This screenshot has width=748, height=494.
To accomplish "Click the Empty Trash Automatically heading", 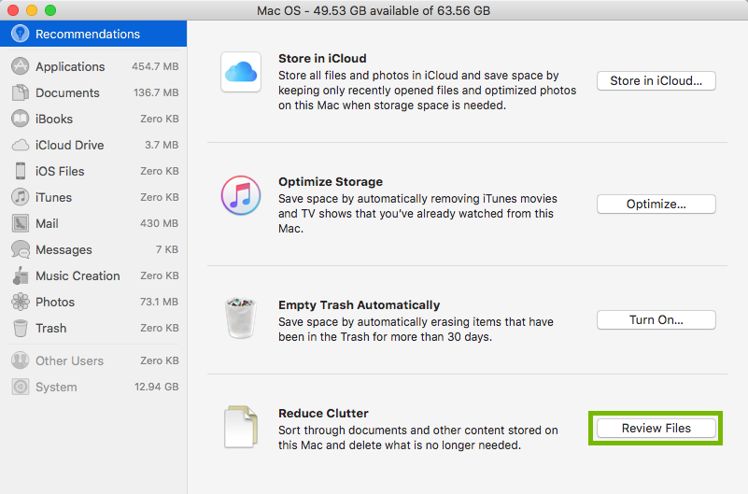I will pos(360,304).
